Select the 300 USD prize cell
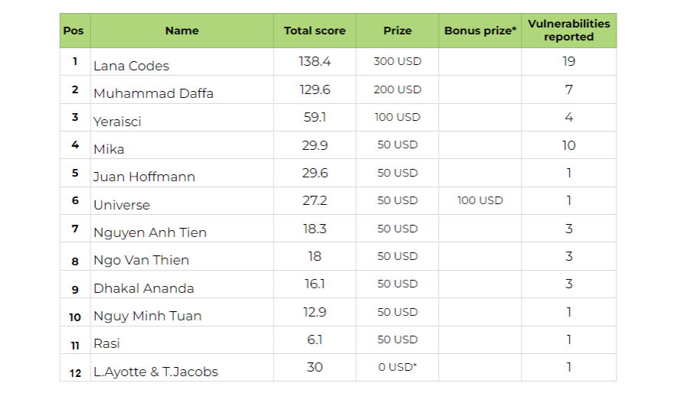684x393 pixels. pyautogui.click(x=398, y=61)
